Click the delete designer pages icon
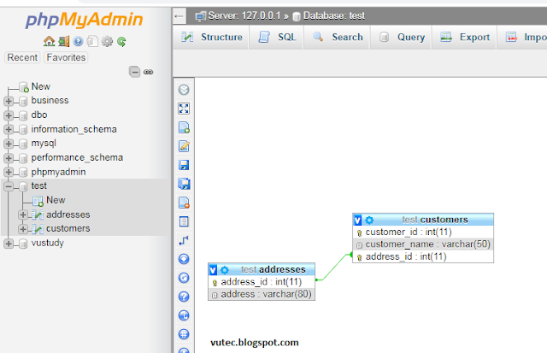 [184, 203]
